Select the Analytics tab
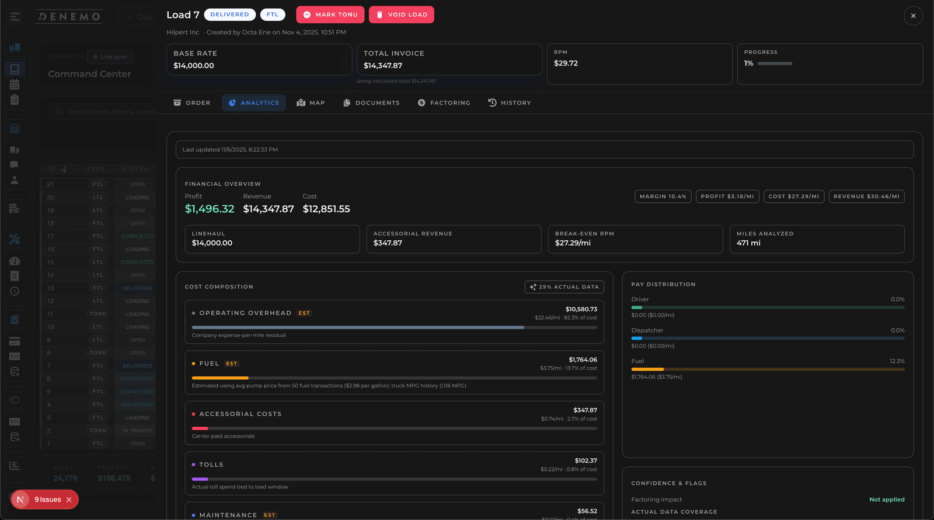The height and width of the screenshot is (520, 934). pyautogui.click(x=254, y=103)
